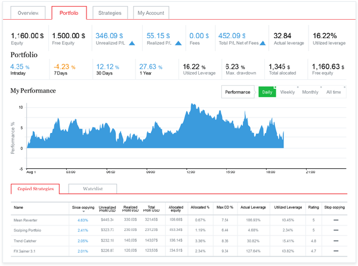Click the Unrealized P/L blue triangle icon
This screenshot has width=358, height=266.
click(131, 44)
